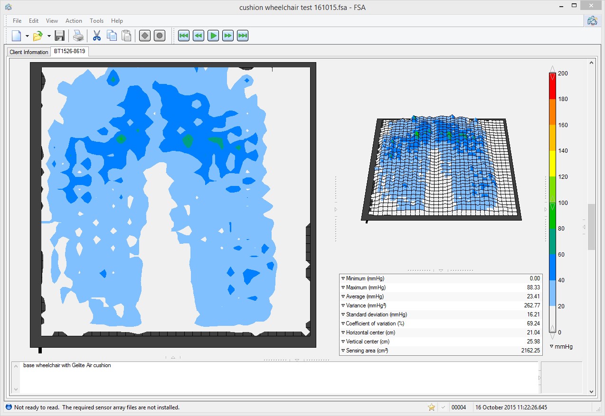Click the Print icon in toolbar
The image size is (605, 416).
click(x=78, y=36)
